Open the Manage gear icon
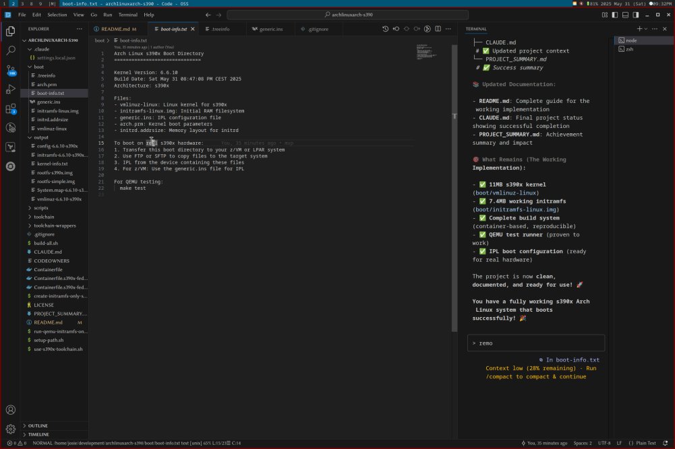675x449 pixels. [x=11, y=429]
